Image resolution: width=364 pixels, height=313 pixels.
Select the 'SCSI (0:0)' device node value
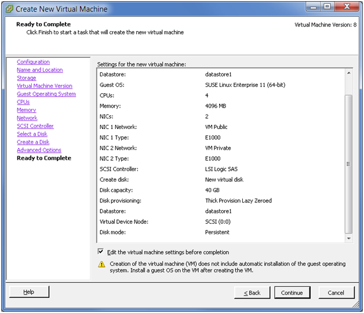(218, 222)
